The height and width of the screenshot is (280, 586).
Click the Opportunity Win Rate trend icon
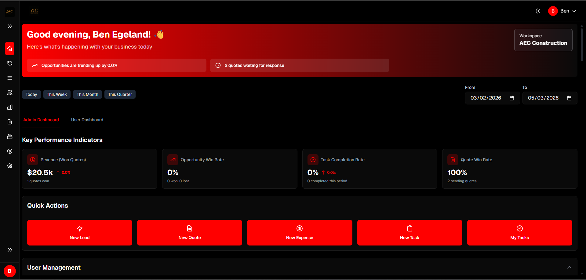[173, 160]
